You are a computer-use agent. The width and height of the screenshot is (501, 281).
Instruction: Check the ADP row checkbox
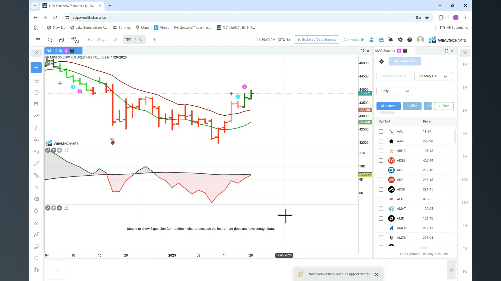coord(381,180)
